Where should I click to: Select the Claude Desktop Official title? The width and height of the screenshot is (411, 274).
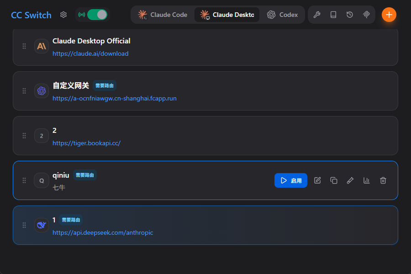[x=91, y=41]
